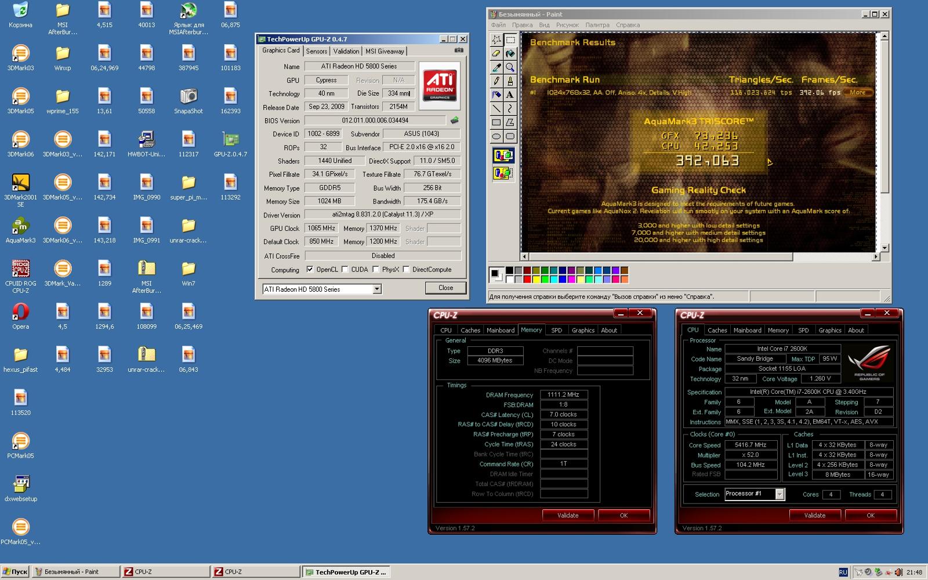Choose the Eraser tool in Paint

pyautogui.click(x=496, y=53)
